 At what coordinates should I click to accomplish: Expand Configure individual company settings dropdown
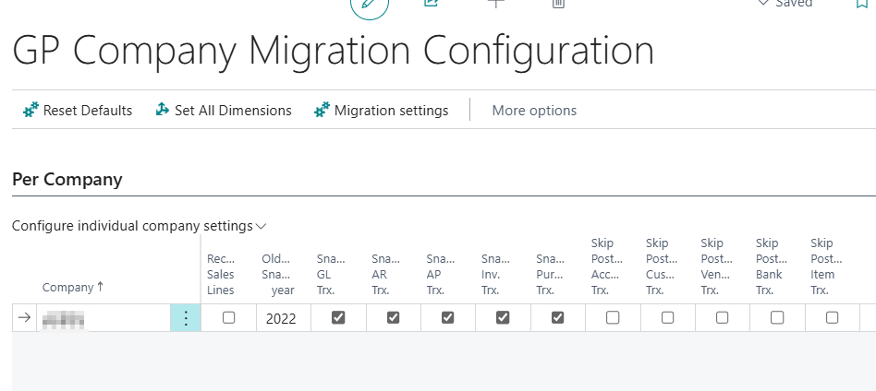139,226
